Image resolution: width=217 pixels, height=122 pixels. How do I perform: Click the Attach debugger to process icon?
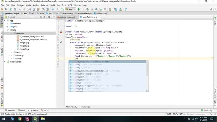[x=100, y=9]
